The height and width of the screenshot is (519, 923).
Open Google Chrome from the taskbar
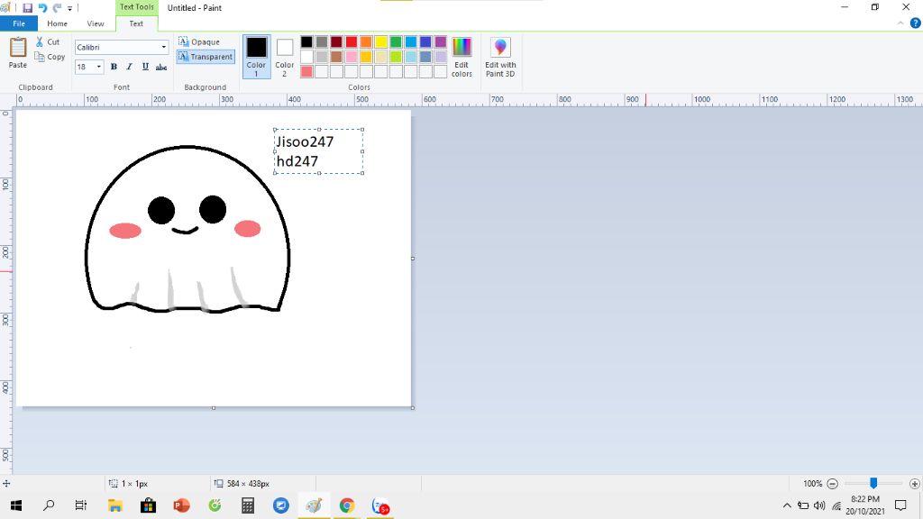pyautogui.click(x=347, y=505)
